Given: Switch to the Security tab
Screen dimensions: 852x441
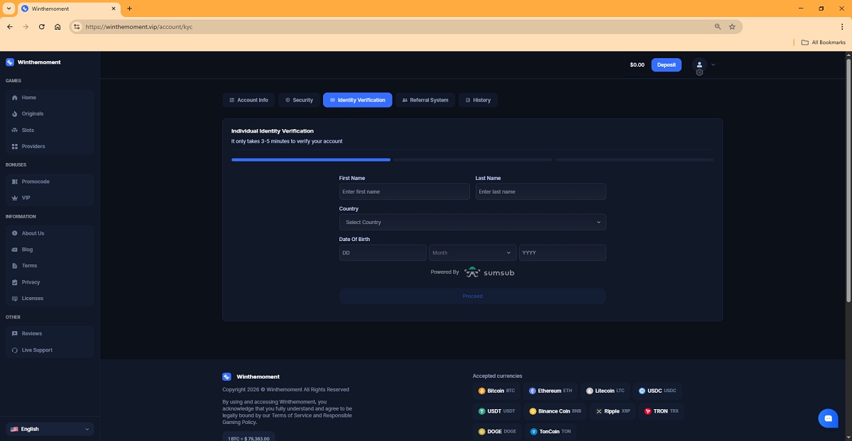Looking at the screenshot, I should (x=298, y=100).
